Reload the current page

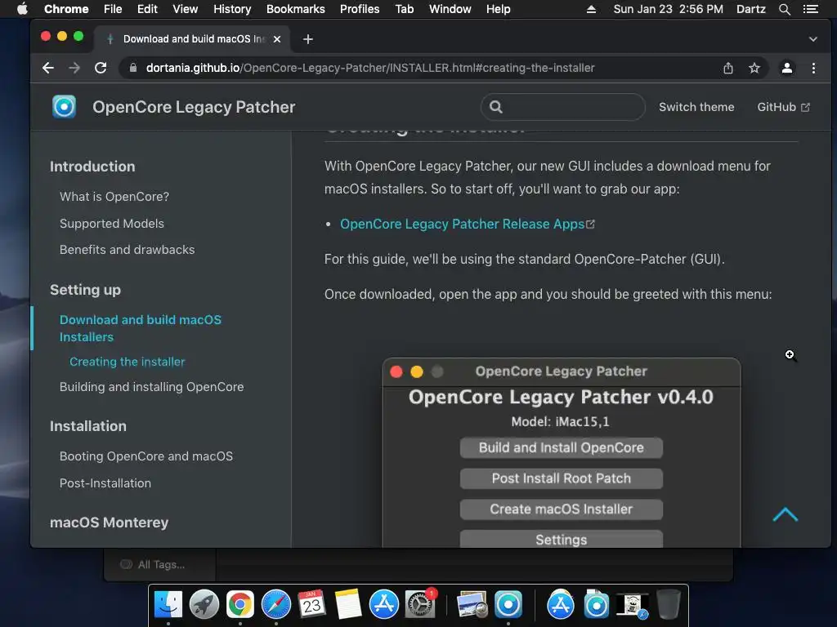(x=101, y=68)
